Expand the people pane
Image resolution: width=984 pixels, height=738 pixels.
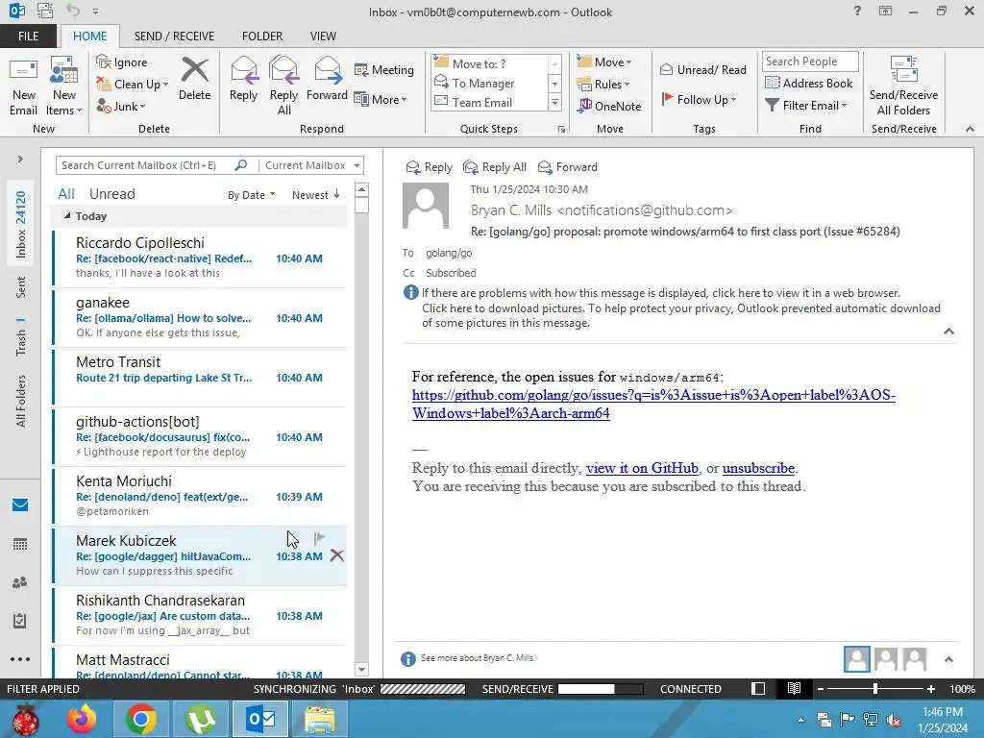coord(948,659)
